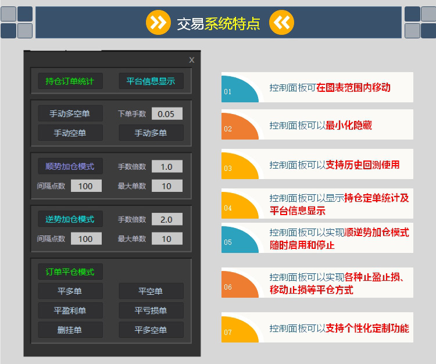Click the blue 01 feature badge
Image resolution: width=436 pixels, height=364 pixels.
(240, 89)
